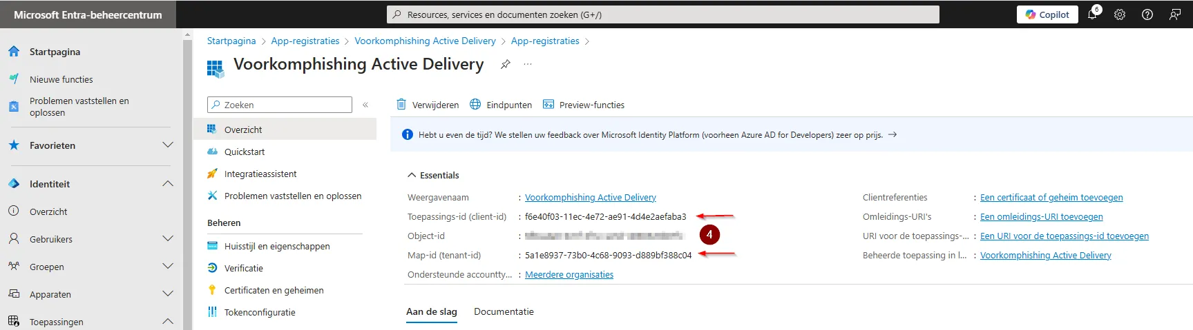Pin Voorkomphishing Active Delivery with pin icon
The image size is (1193, 330).
506,64
